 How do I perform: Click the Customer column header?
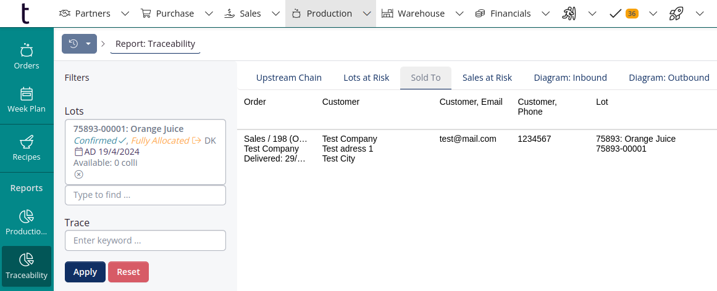click(341, 102)
